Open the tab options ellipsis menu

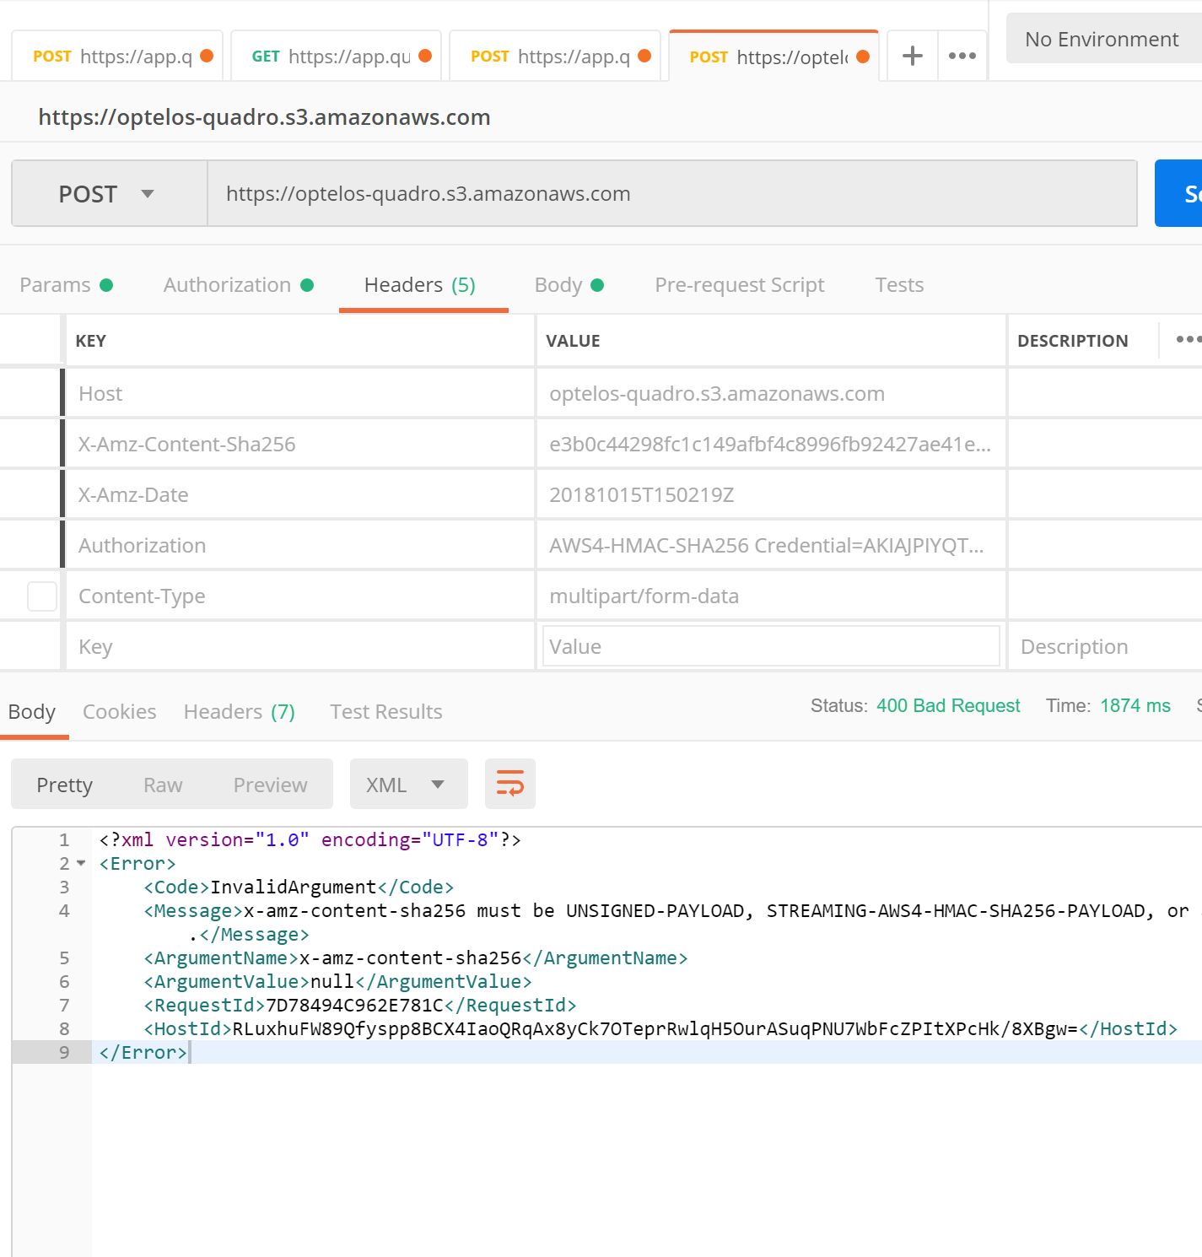pyautogui.click(x=962, y=57)
